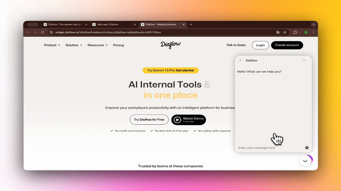Expand the Solution menu
Image resolution: width=341 pixels, height=191 pixels.
coord(74,45)
